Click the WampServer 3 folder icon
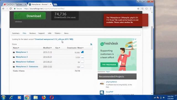177x100 pixels. click(14, 52)
